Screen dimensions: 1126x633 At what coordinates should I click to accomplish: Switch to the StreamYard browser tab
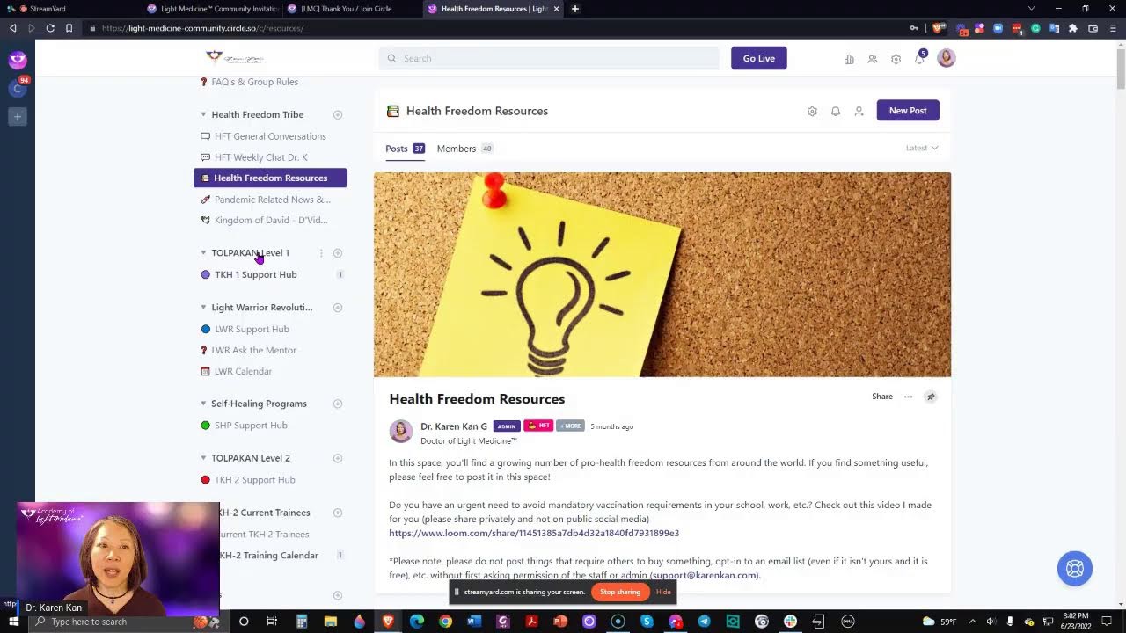click(x=70, y=9)
